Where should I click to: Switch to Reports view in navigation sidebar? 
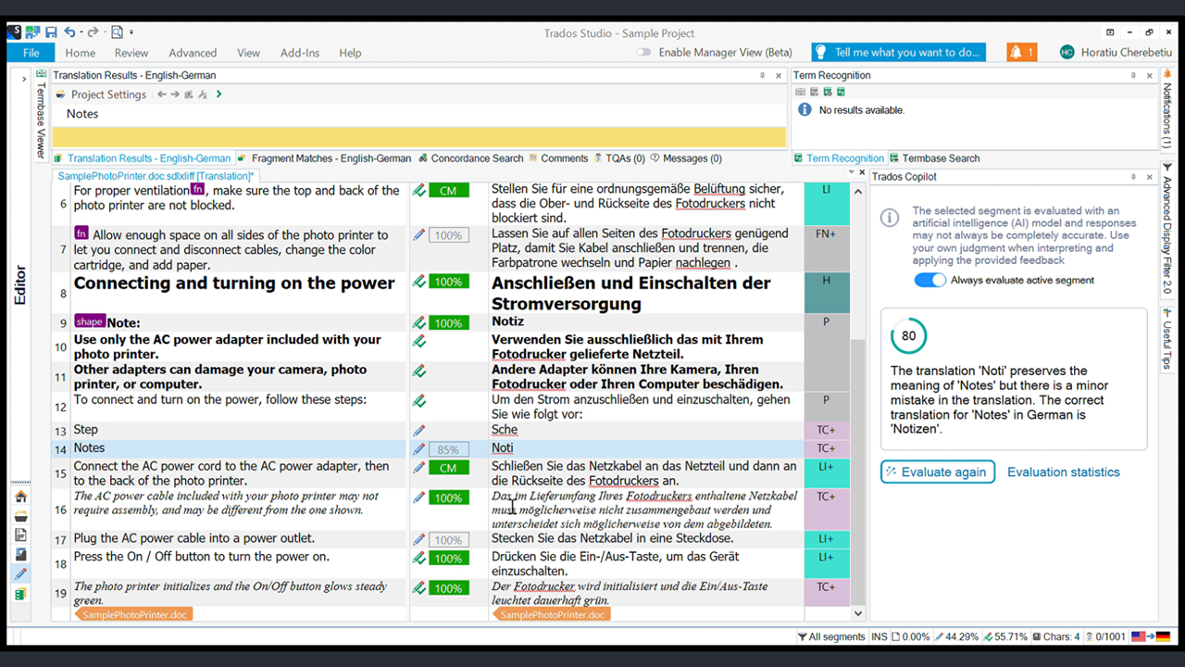(x=20, y=555)
